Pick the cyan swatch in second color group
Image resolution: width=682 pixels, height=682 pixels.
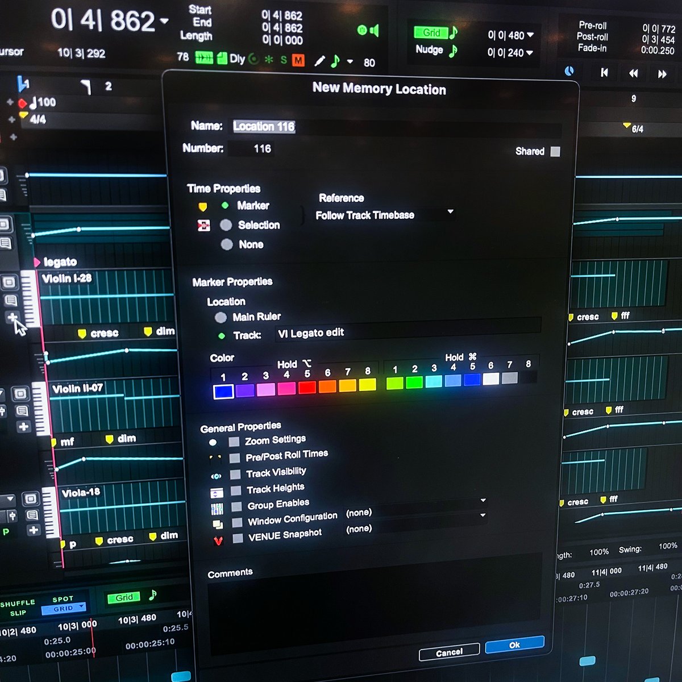click(x=434, y=382)
